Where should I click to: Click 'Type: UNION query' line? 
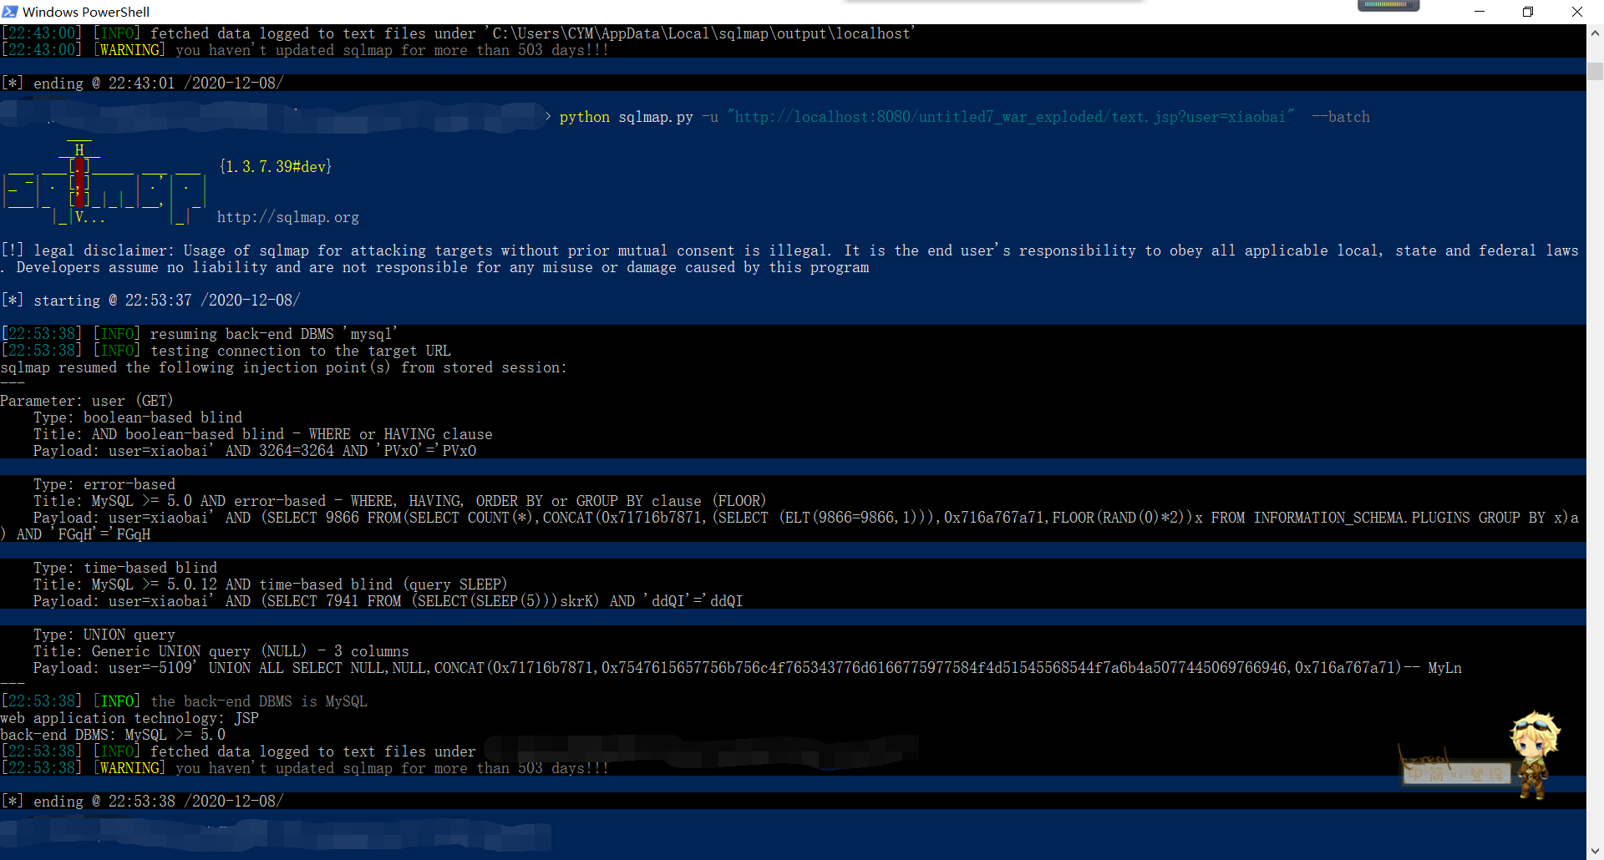(x=104, y=635)
